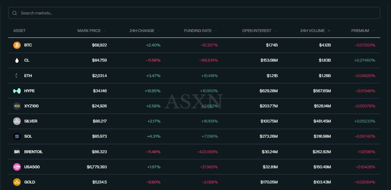Open the USA500 market row name
The width and height of the screenshot is (391, 190).
click(x=32, y=167)
